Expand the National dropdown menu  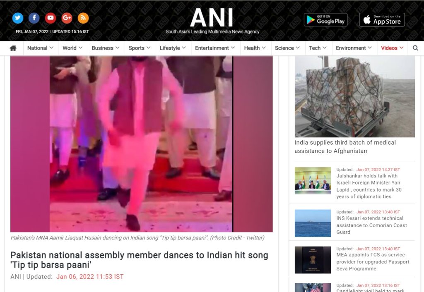coord(40,48)
